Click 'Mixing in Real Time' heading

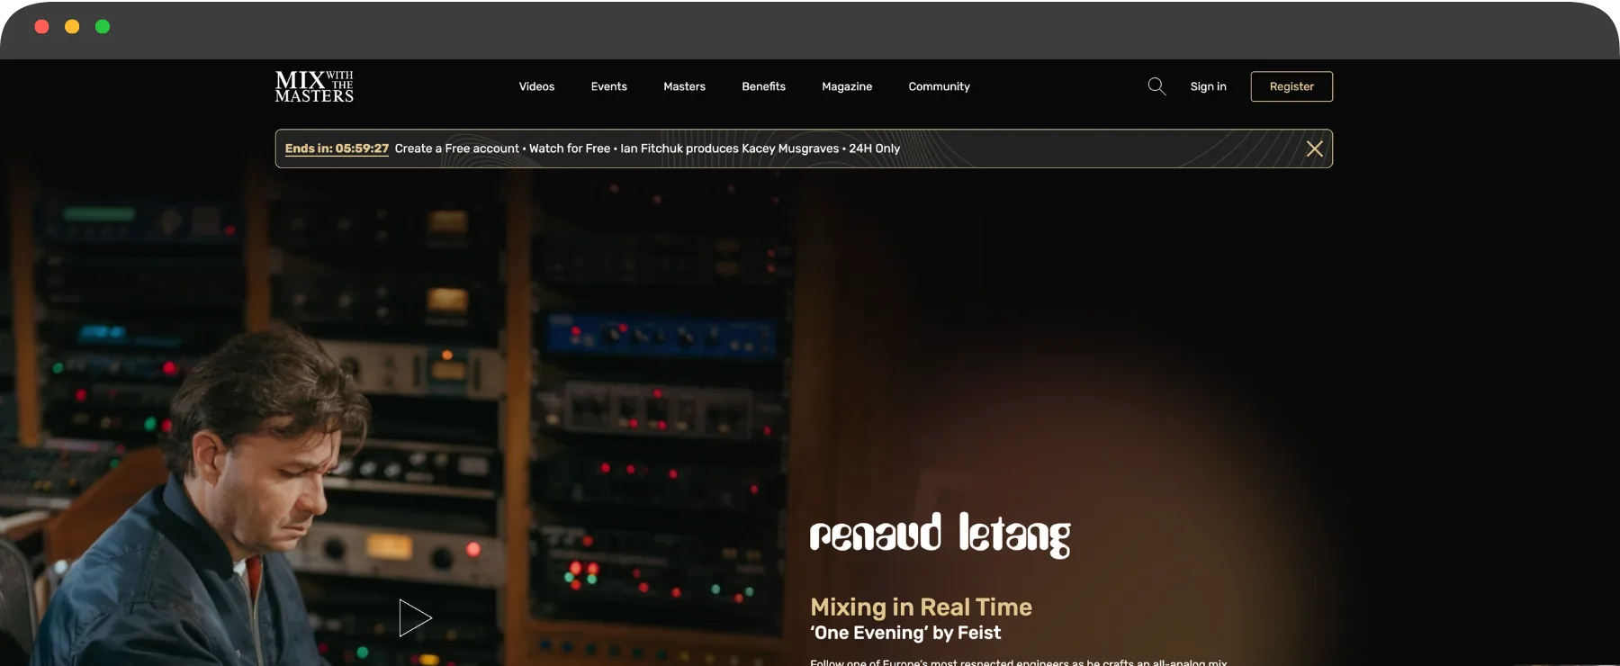[921, 607]
